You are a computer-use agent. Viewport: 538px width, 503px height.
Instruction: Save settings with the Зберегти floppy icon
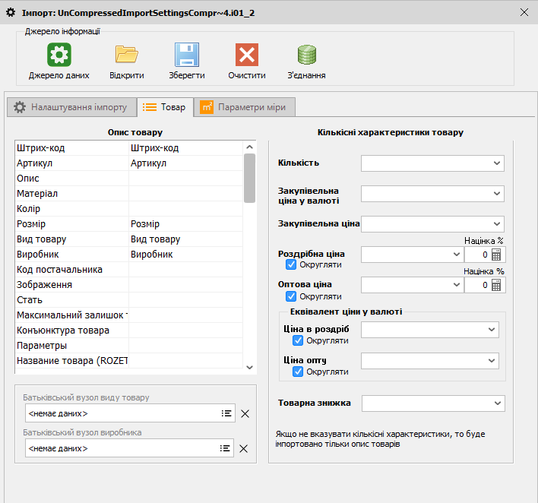pos(186,55)
